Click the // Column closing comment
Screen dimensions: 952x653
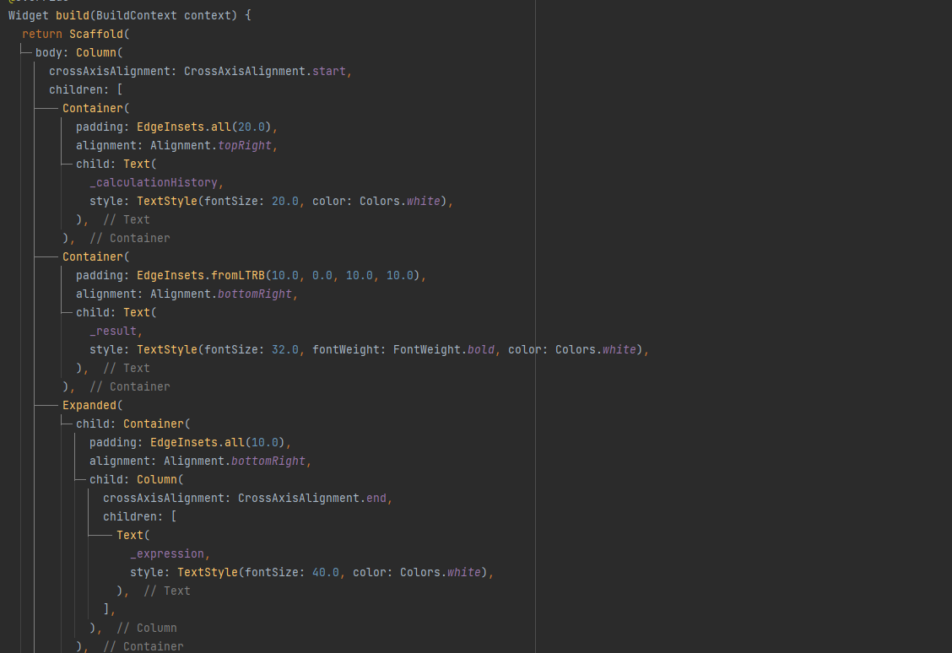coord(147,629)
